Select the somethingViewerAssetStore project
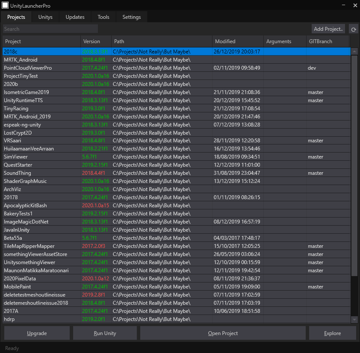Screen dimensions: 360x353 [176, 254]
